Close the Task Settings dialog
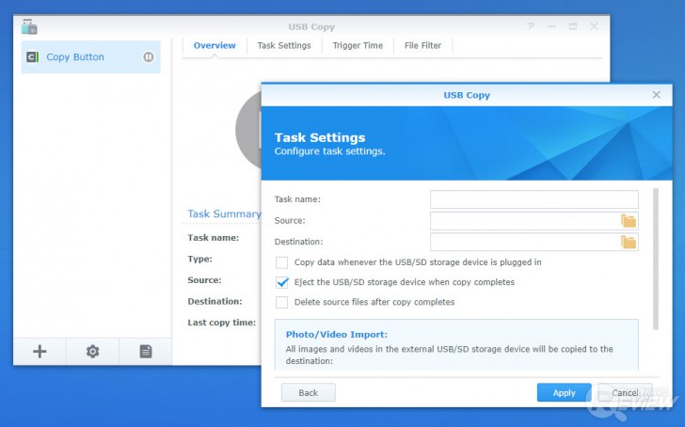 click(x=656, y=95)
